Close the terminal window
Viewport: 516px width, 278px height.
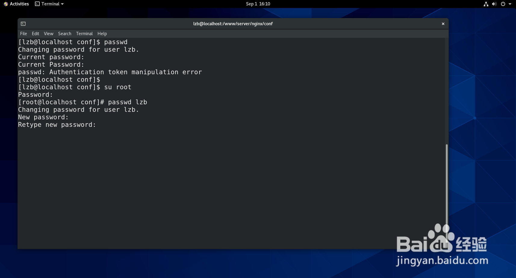[443, 24]
